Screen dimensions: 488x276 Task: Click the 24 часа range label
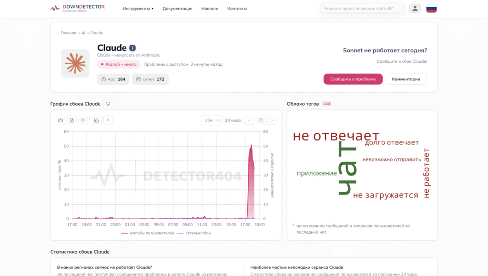pos(233,120)
